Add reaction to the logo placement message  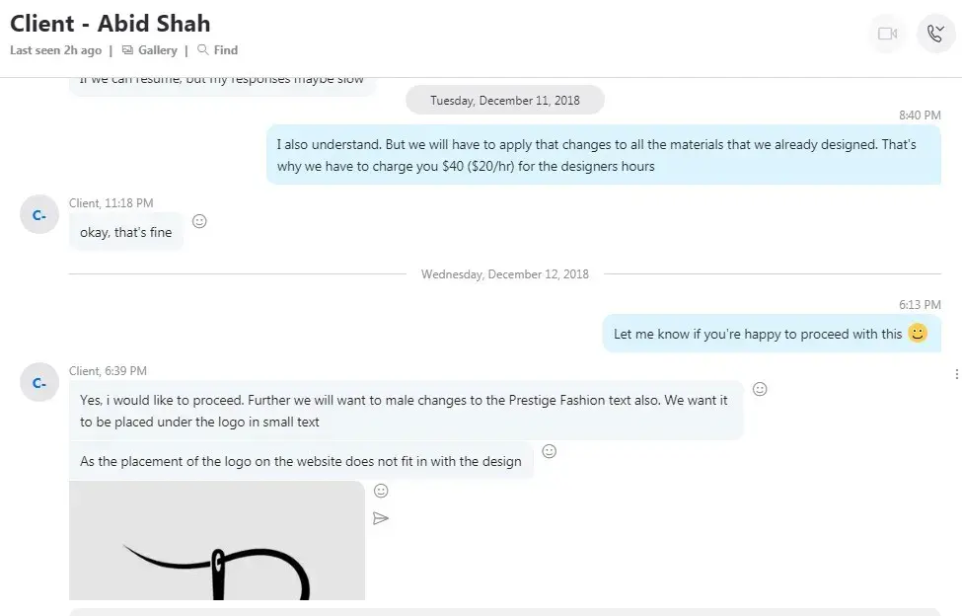(550, 451)
